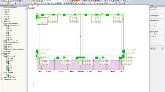165x92 pixels.
Task: Select the uz deformation radio button
Action: (x=5, y=15)
